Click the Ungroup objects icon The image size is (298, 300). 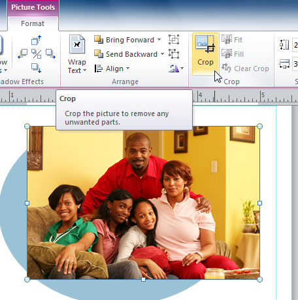click(174, 54)
